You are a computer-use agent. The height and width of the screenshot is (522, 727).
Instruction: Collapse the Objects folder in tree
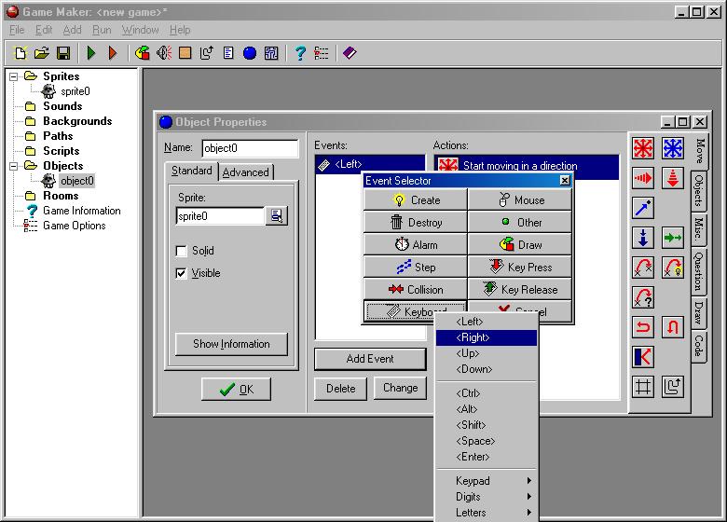[x=14, y=166]
